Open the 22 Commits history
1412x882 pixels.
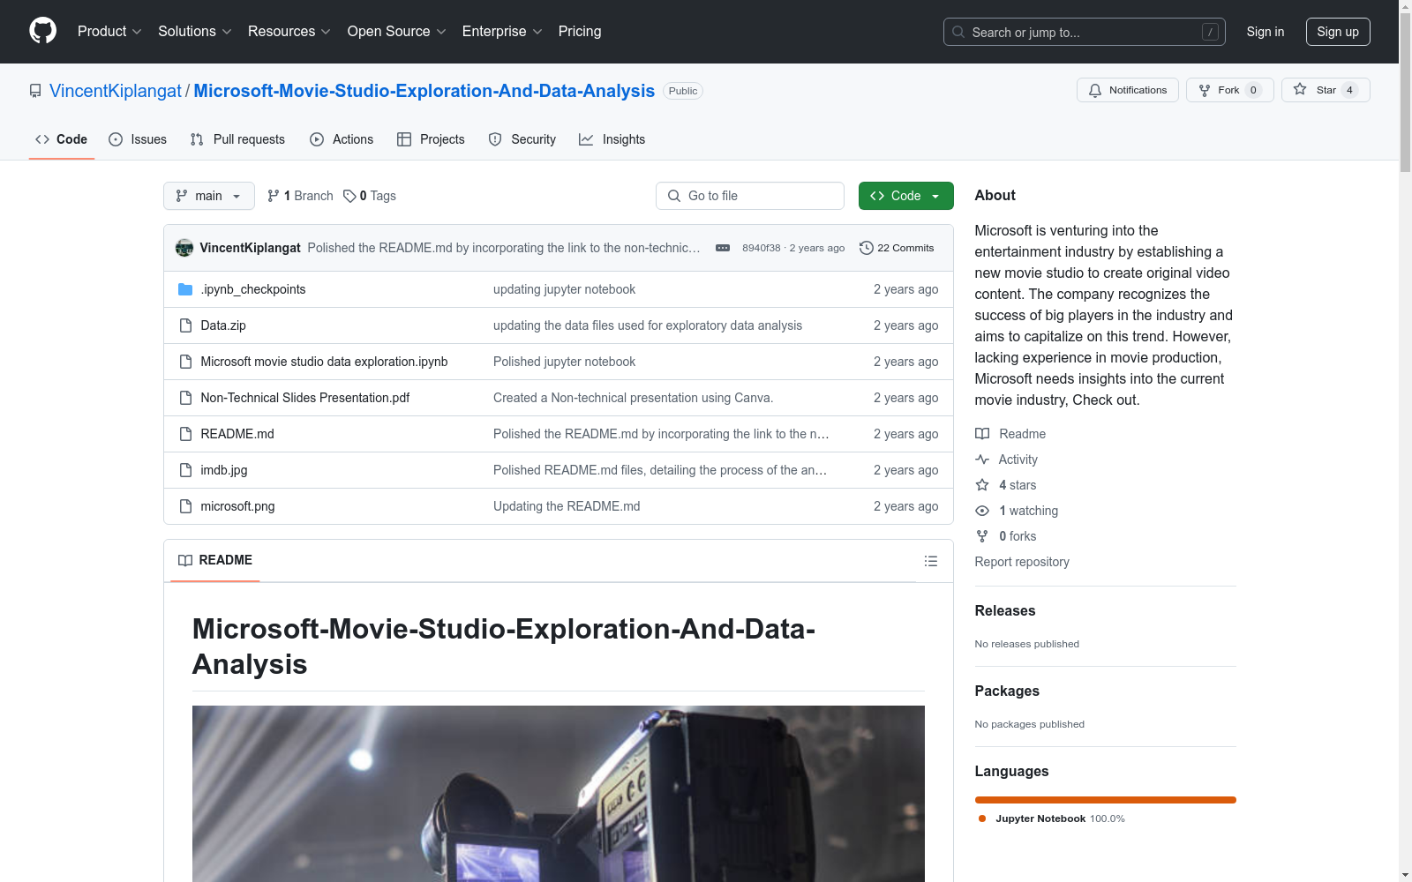pyautogui.click(x=897, y=248)
